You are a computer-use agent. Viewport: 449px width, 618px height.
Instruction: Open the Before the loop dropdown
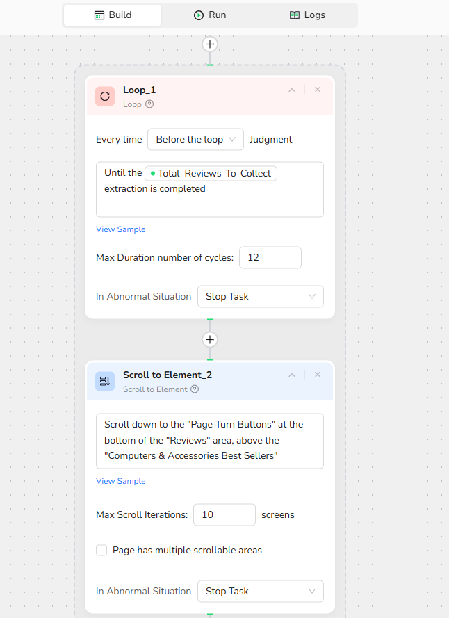point(195,139)
